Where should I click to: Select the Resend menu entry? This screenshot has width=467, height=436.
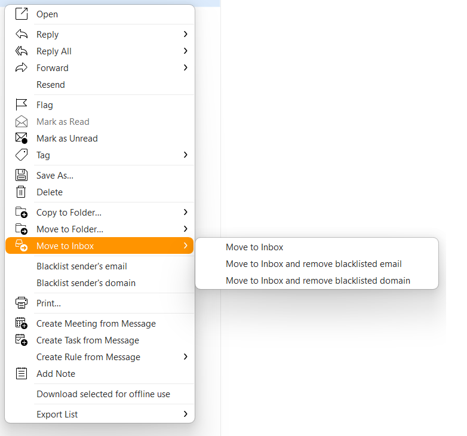point(100,85)
